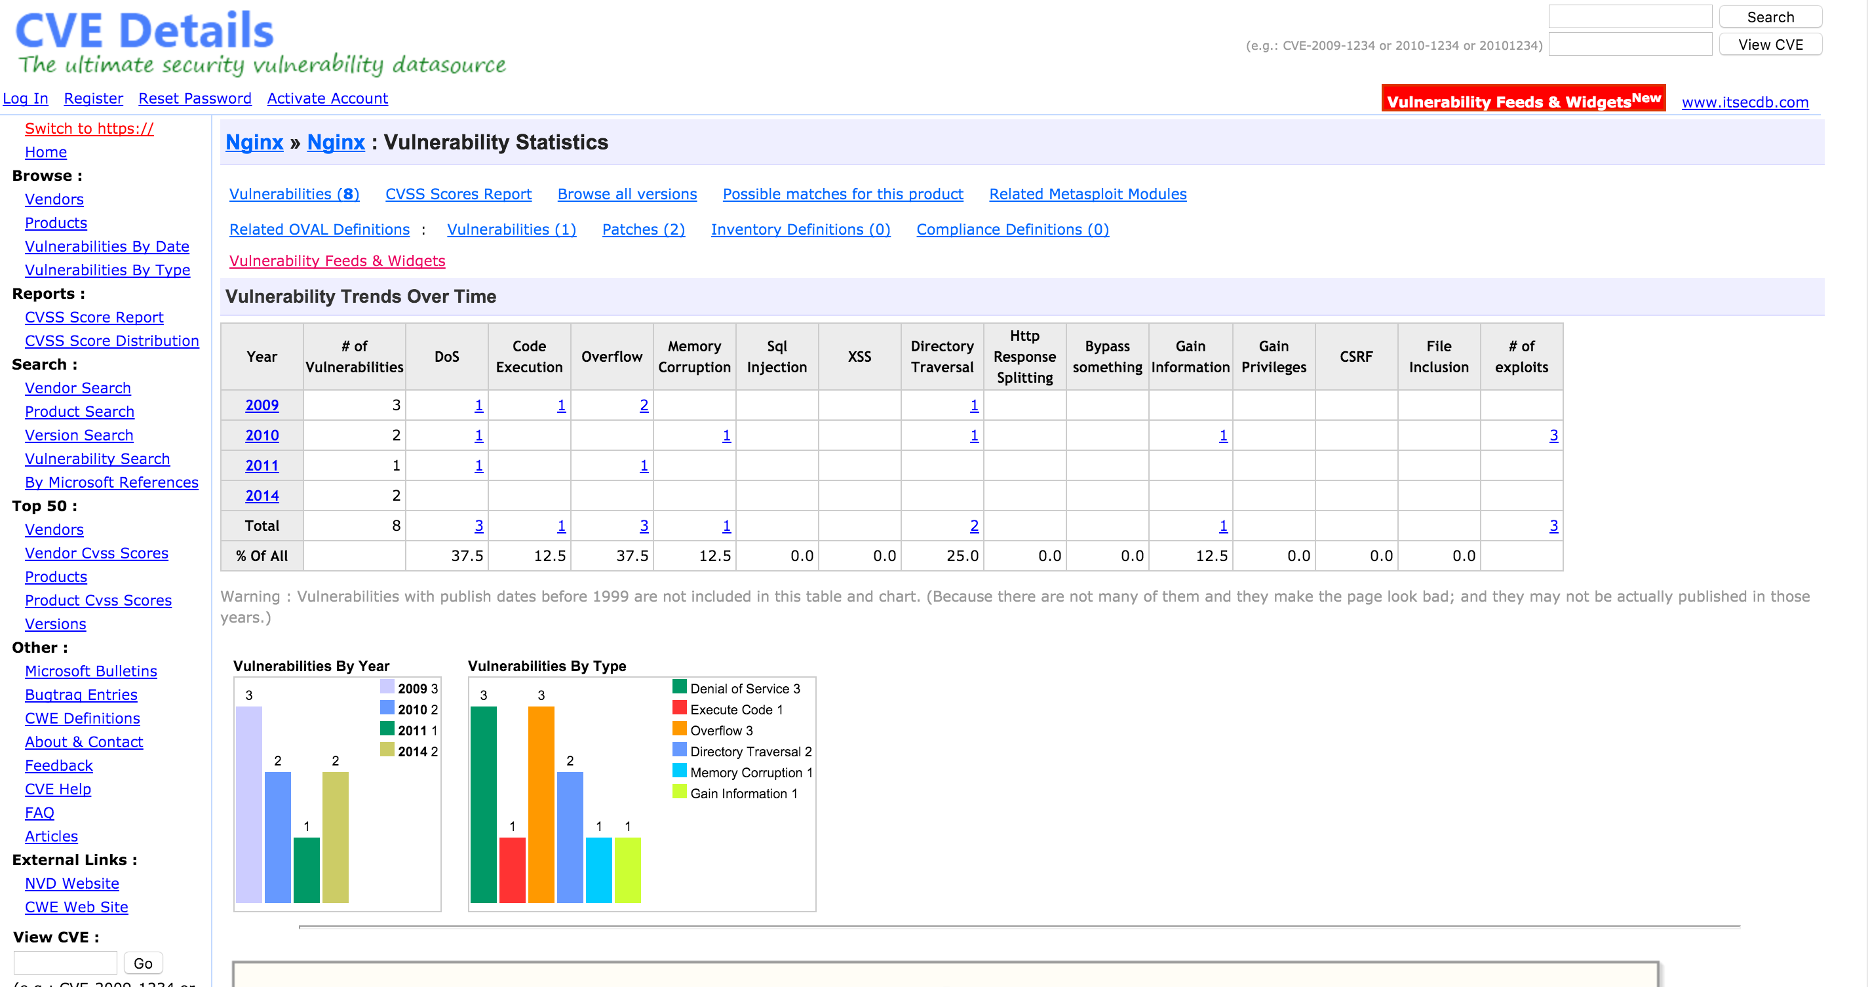
Task: Open the 2010 exploits count link
Action: (1553, 436)
